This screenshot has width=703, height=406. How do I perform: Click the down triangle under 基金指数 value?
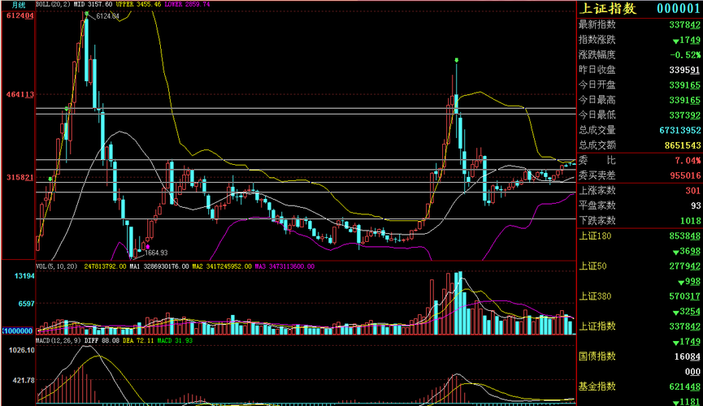coord(675,403)
